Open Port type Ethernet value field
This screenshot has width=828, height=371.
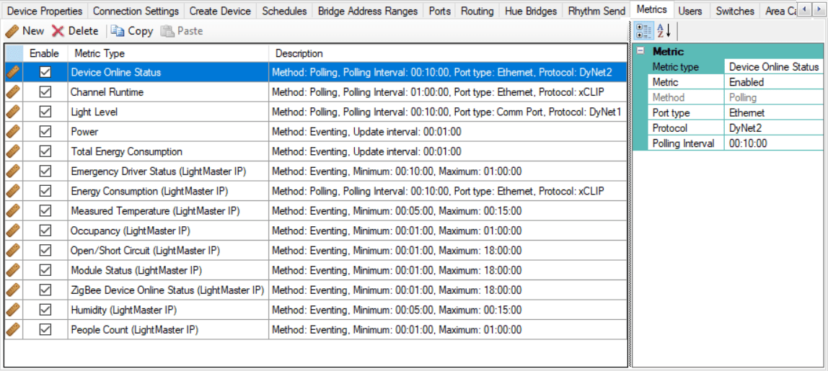(x=774, y=113)
